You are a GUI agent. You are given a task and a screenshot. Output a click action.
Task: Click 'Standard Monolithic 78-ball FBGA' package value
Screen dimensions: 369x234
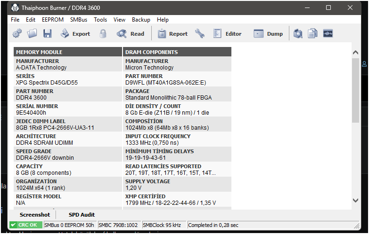tap(169, 98)
